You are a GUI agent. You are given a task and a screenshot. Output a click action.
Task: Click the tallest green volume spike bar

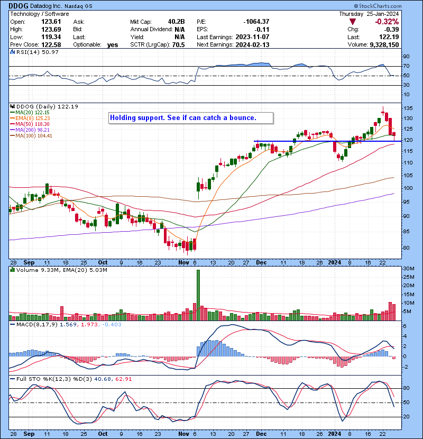[x=198, y=295]
